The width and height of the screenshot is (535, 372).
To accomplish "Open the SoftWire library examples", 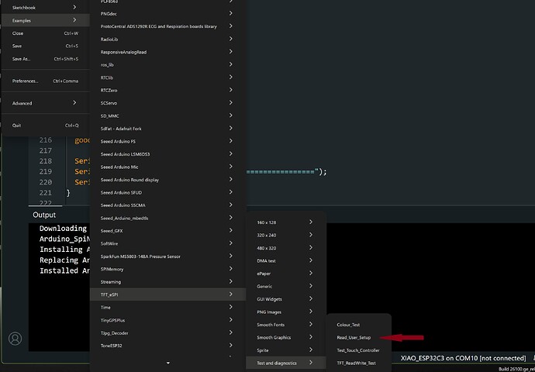I will point(168,243).
